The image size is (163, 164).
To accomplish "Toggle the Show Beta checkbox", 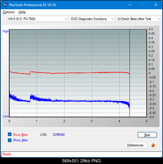I will pyautogui.click(x=10, y=134).
